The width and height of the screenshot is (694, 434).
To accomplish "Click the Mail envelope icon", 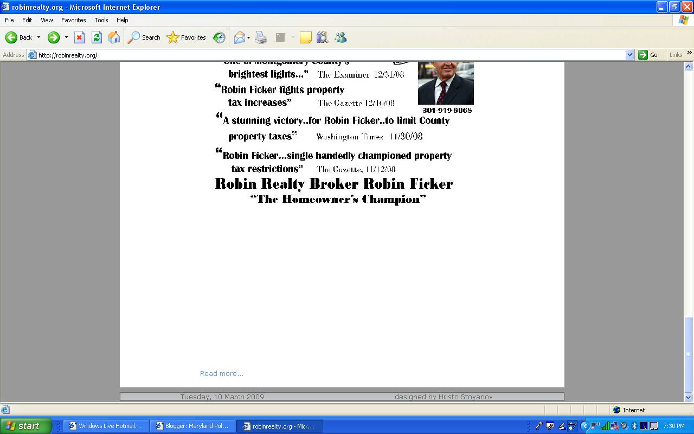I will [239, 37].
